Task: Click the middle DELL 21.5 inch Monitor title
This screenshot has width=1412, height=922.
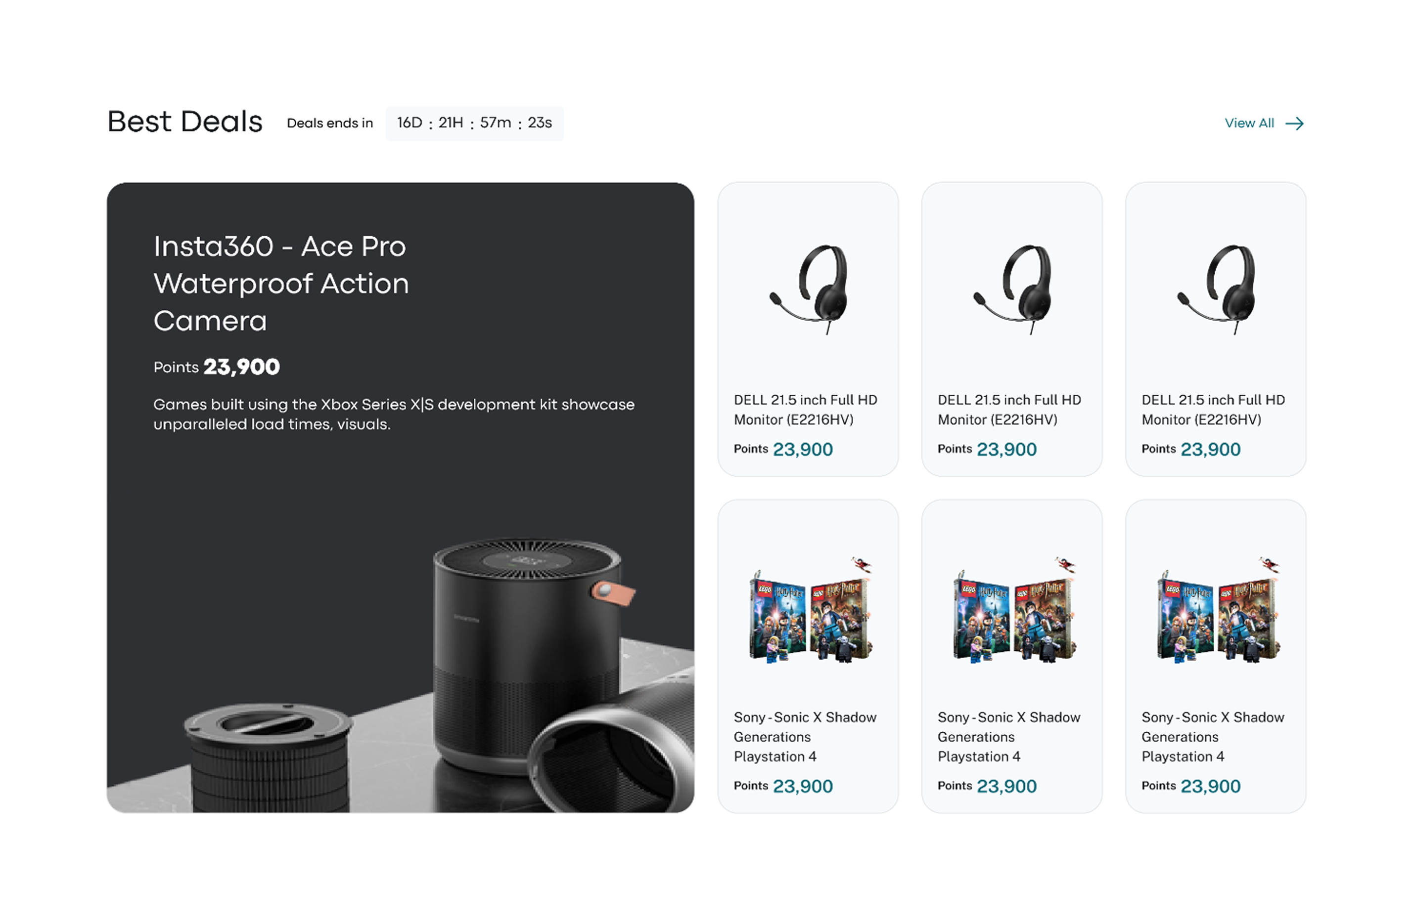Action: [x=1009, y=410]
